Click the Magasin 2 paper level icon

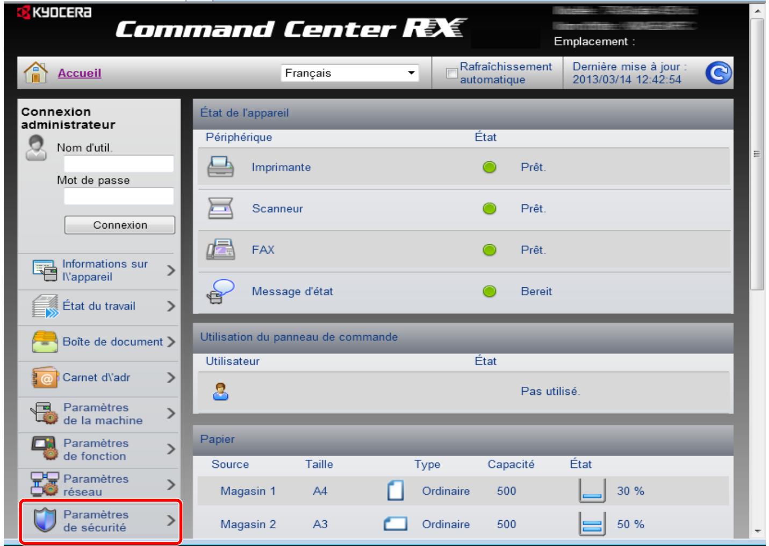click(592, 524)
